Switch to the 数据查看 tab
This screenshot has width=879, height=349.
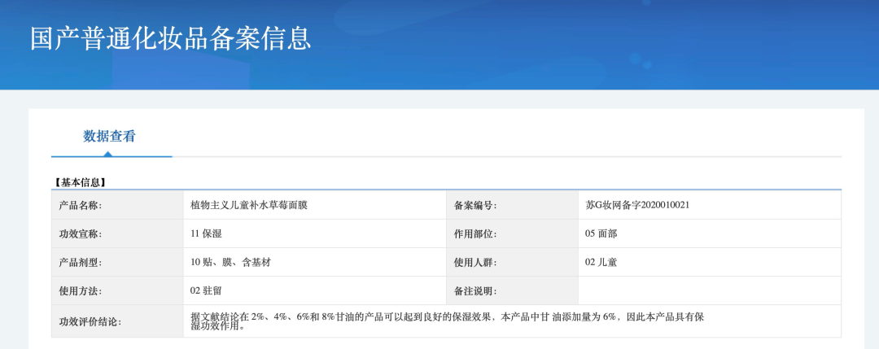click(x=109, y=136)
